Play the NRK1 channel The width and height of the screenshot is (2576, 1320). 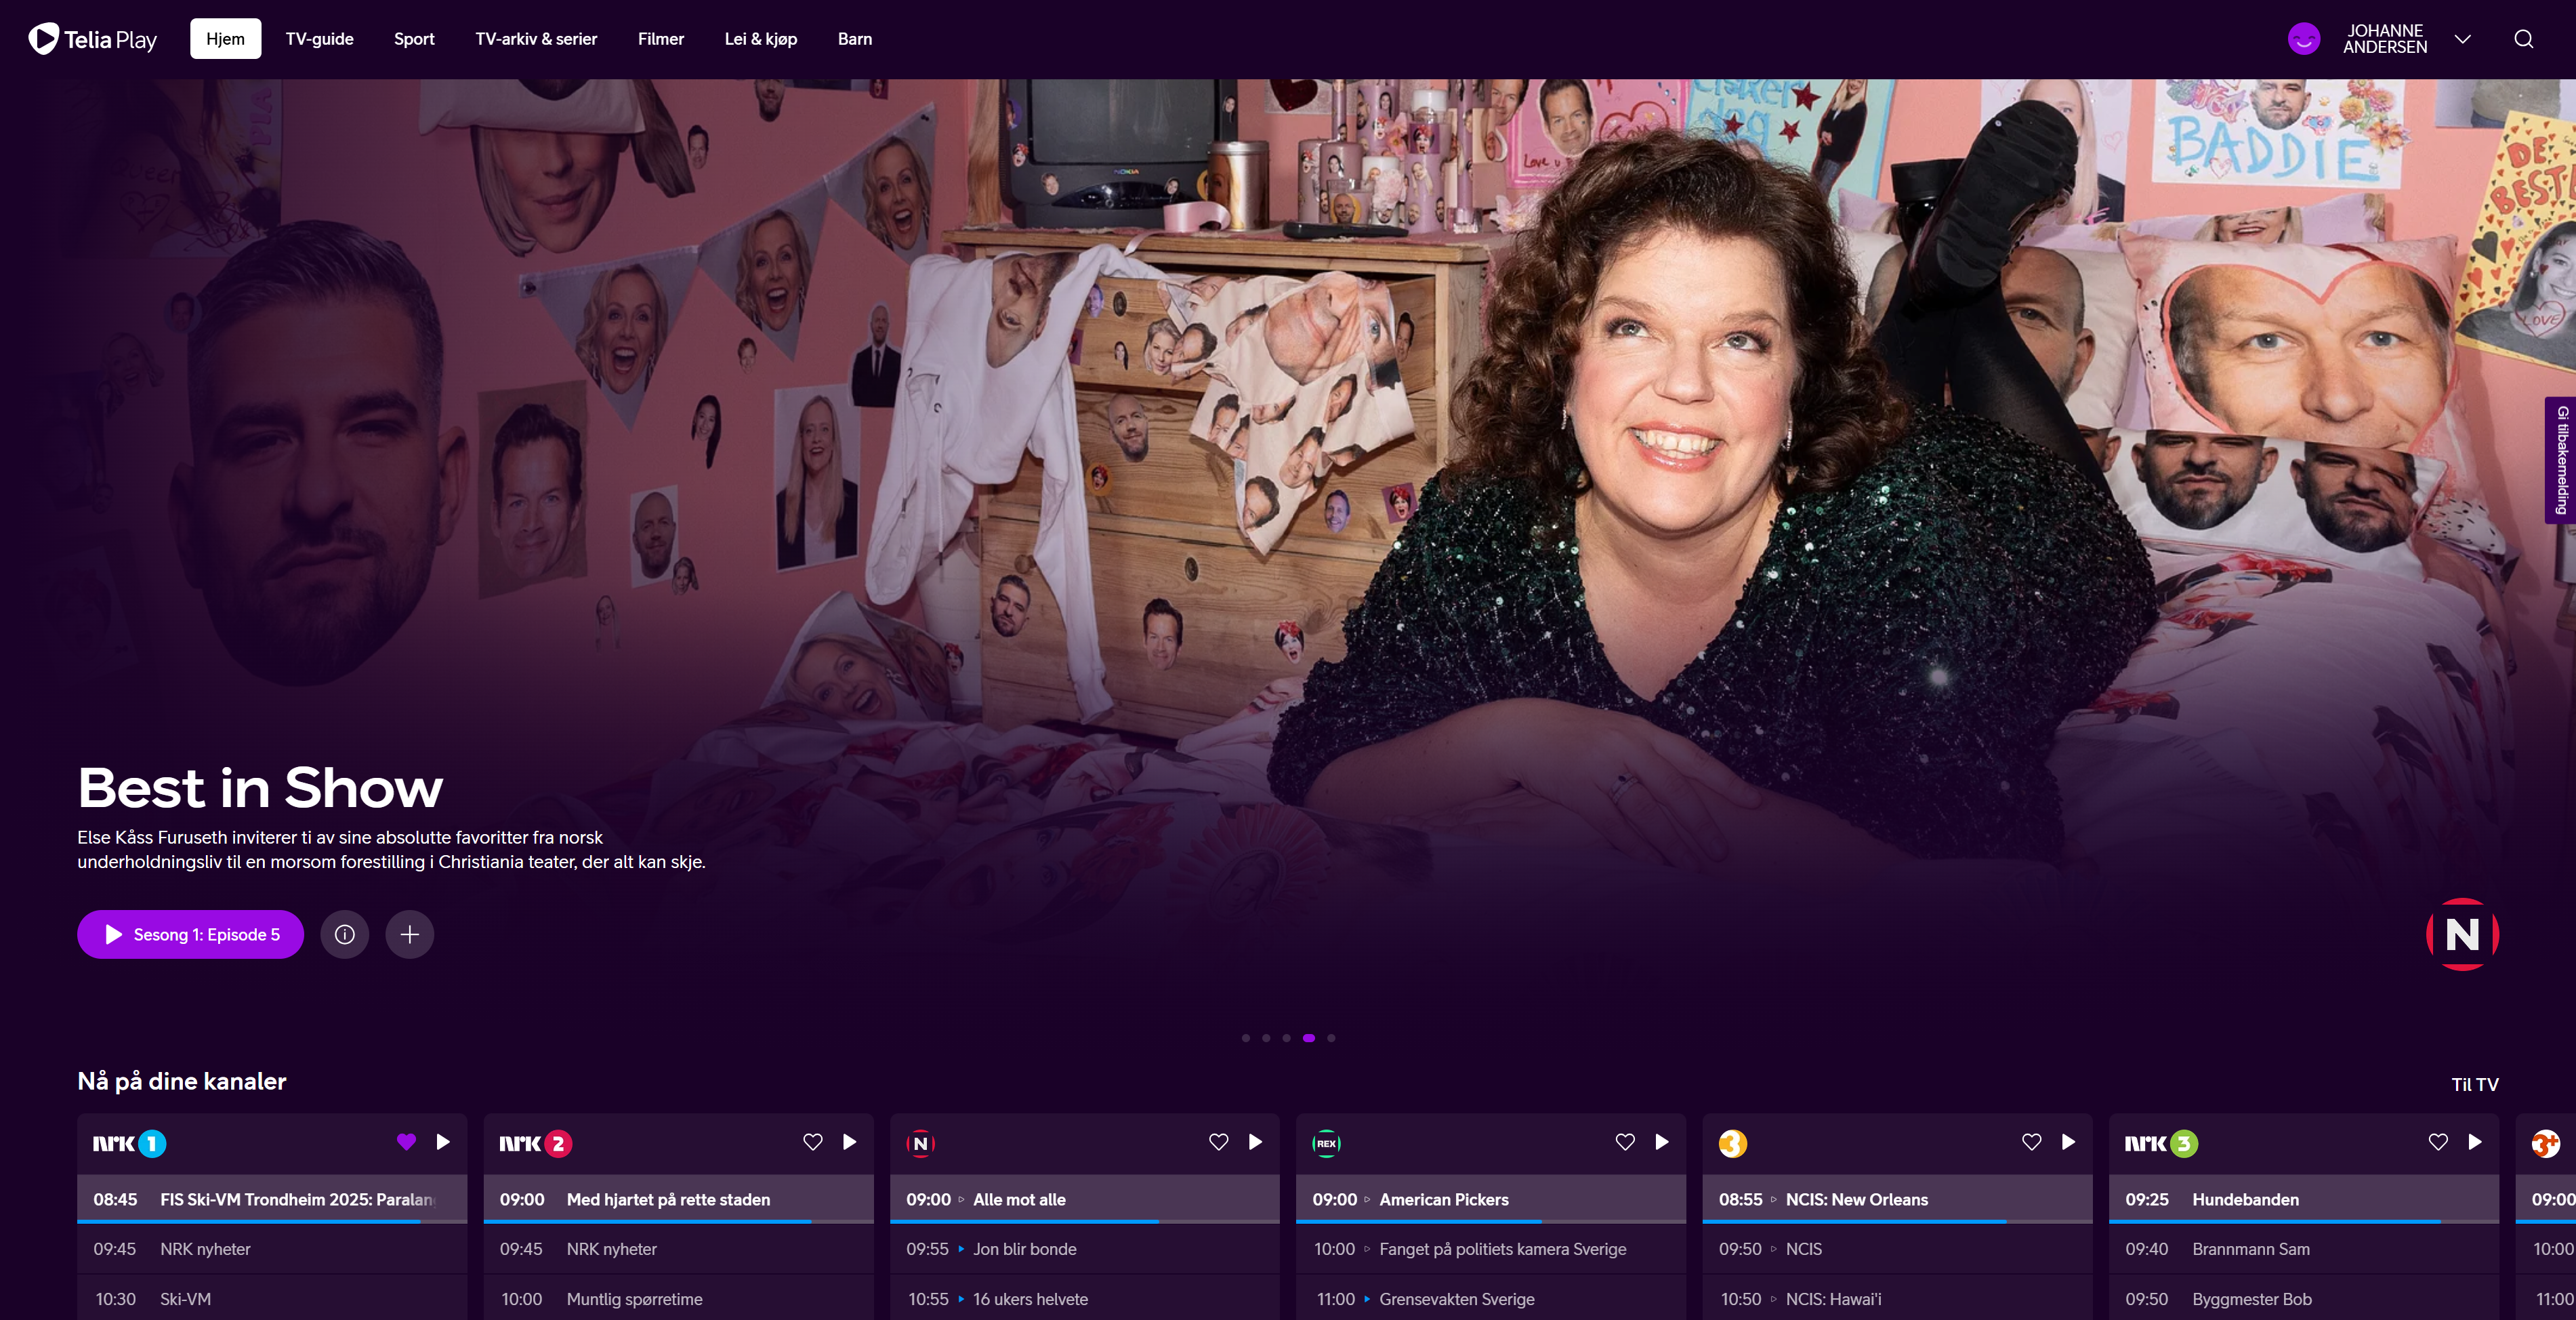[x=443, y=1142]
